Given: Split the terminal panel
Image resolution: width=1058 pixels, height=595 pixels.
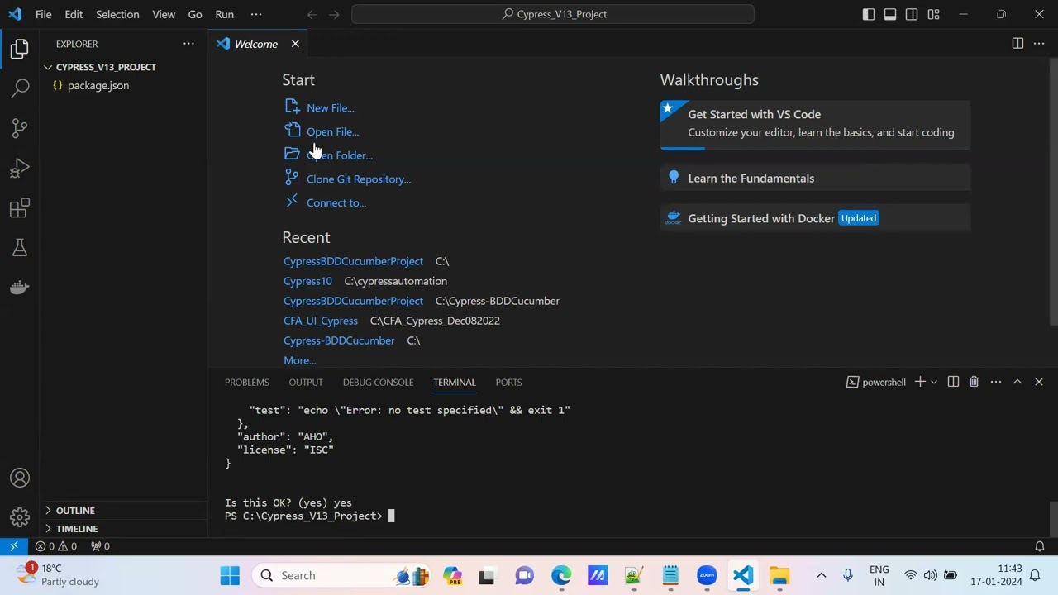Looking at the screenshot, I should 953,382.
